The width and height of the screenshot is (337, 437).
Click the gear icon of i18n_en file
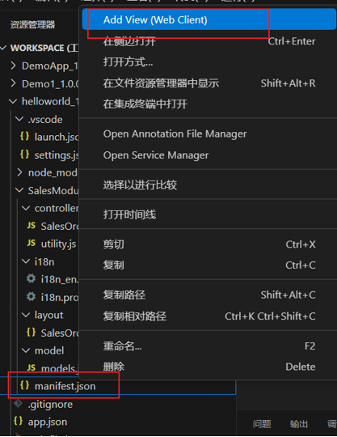pyautogui.click(x=31, y=278)
